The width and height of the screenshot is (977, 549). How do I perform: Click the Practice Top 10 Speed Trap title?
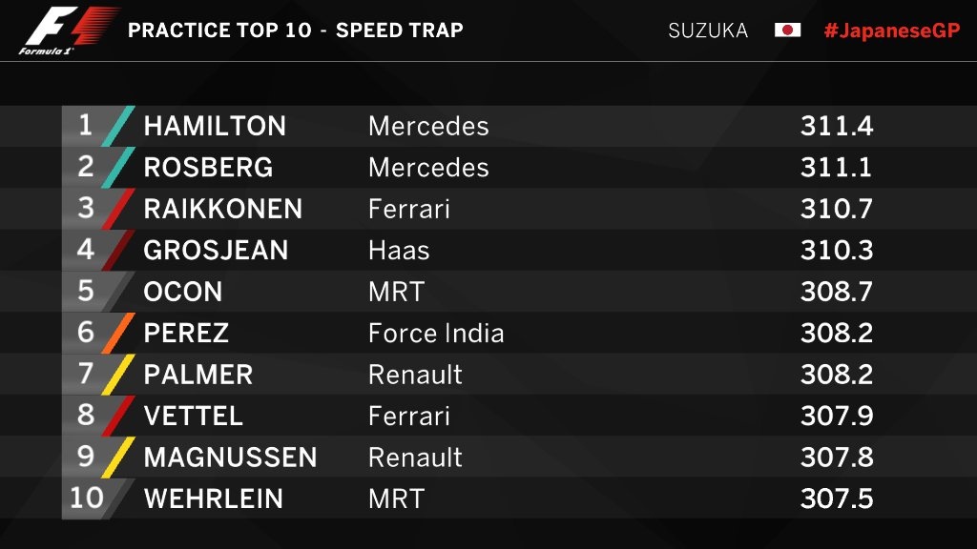pos(295,30)
